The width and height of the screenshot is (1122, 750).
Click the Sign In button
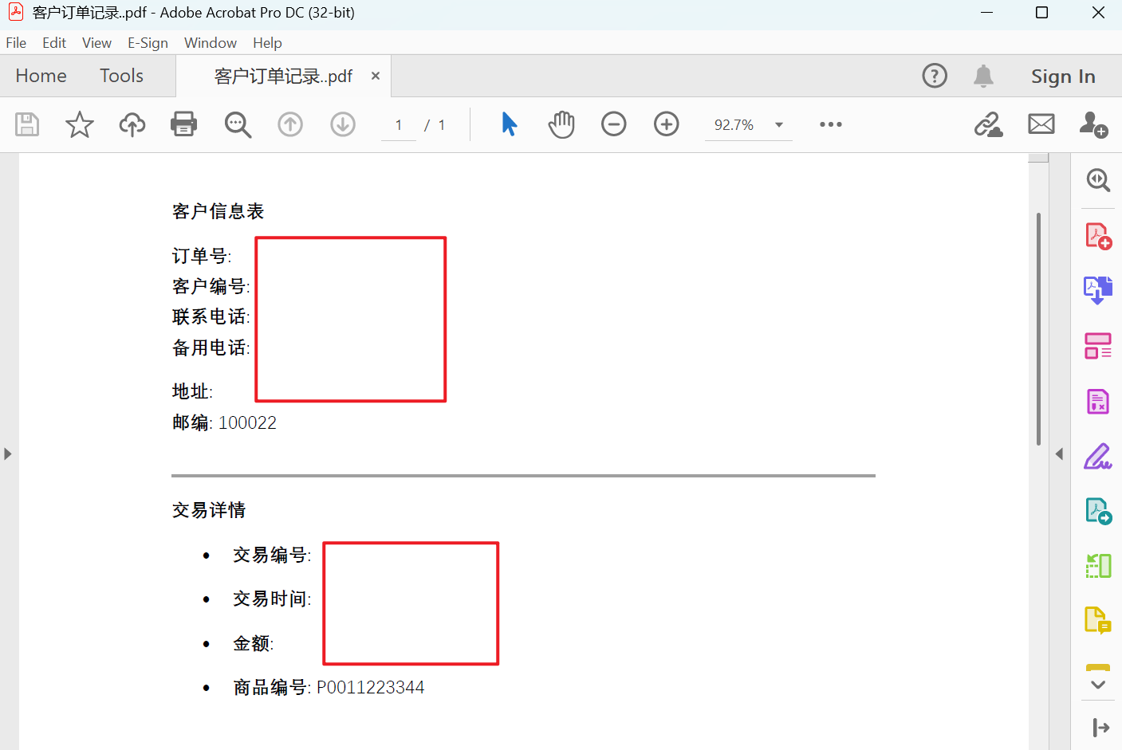coord(1063,76)
